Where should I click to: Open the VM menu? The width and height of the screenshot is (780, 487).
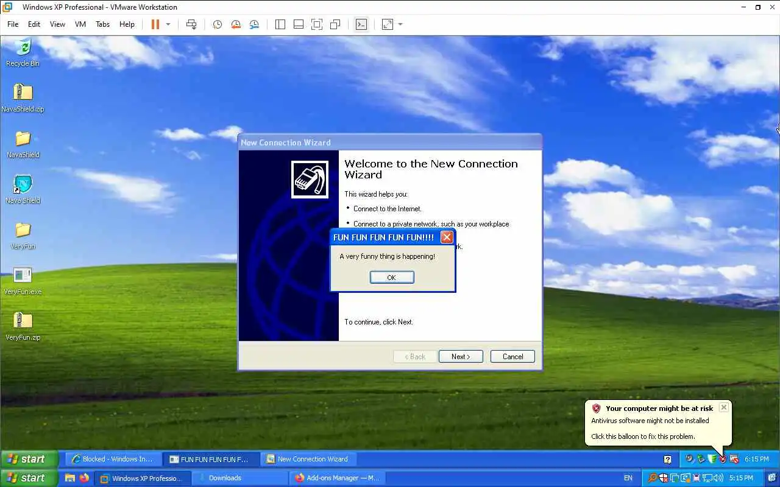pyautogui.click(x=80, y=24)
